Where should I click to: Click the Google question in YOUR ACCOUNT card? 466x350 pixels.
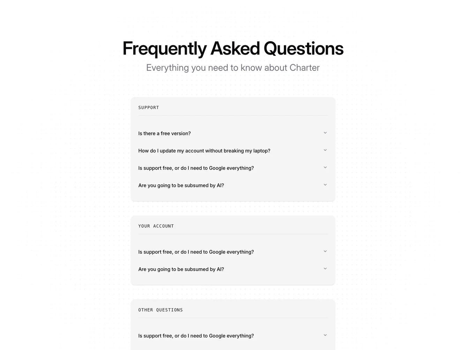(x=196, y=251)
